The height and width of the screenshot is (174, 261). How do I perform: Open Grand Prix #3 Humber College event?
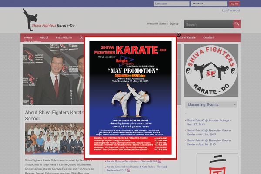(209, 122)
